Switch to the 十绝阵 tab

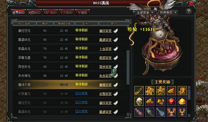tap(82, 13)
